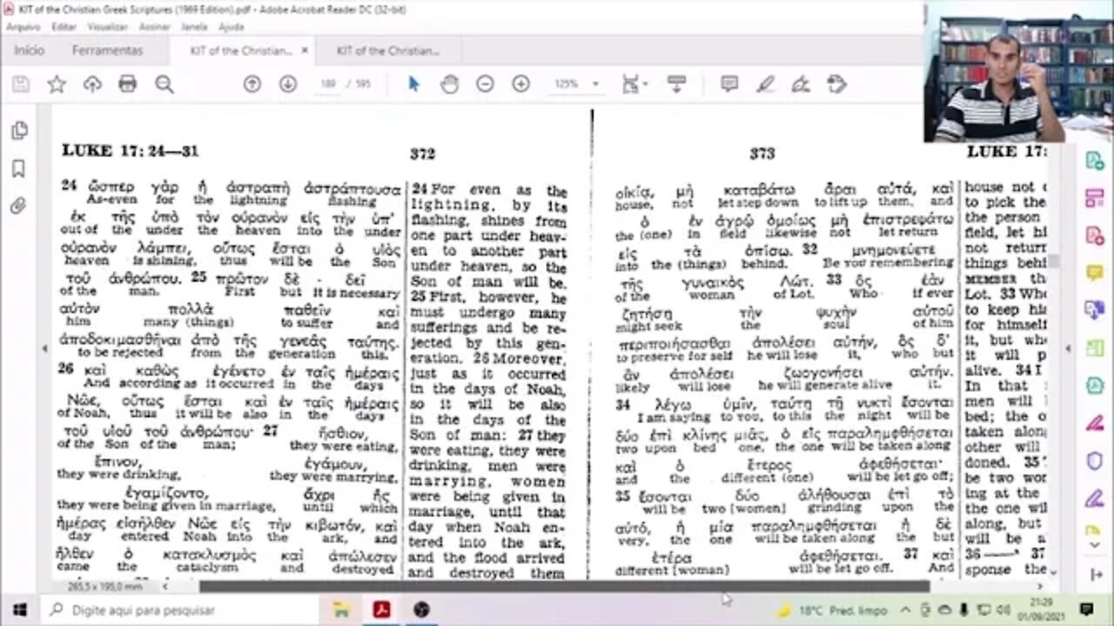Open the pink Edit PDF tool
The width and height of the screenshot is (1114, 626).
click(1094, 198)
